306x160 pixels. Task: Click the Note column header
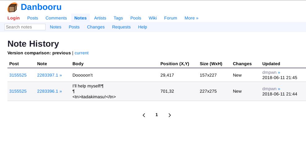point(42,64)
